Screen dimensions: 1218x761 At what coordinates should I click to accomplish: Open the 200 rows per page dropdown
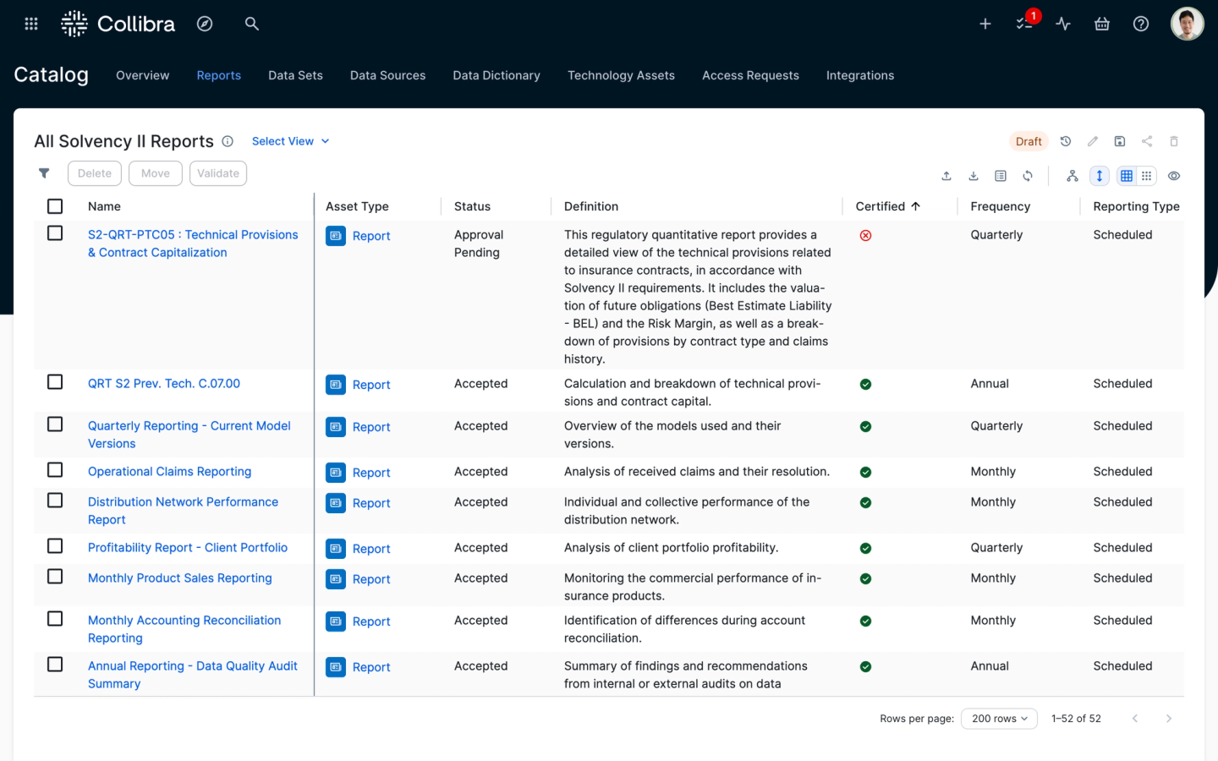(999, 719)
